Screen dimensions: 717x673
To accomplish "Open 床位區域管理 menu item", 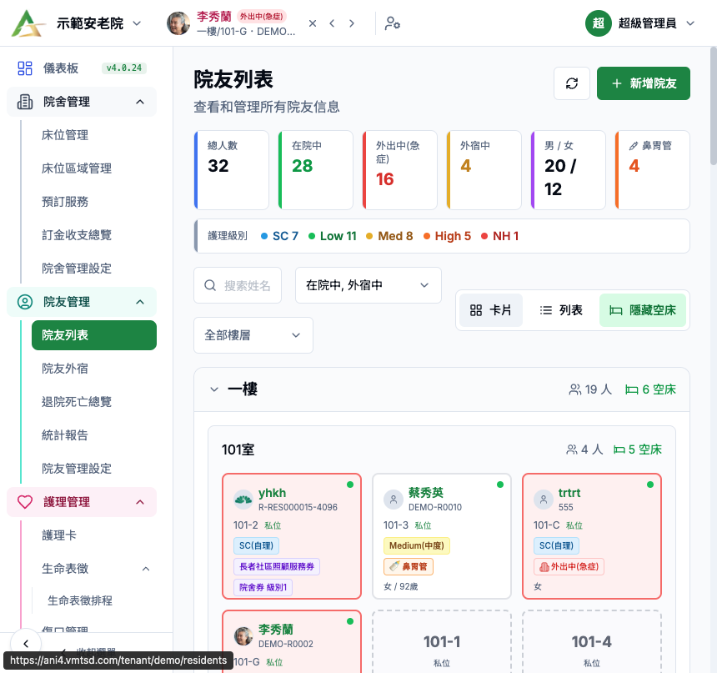I will 77,168.
